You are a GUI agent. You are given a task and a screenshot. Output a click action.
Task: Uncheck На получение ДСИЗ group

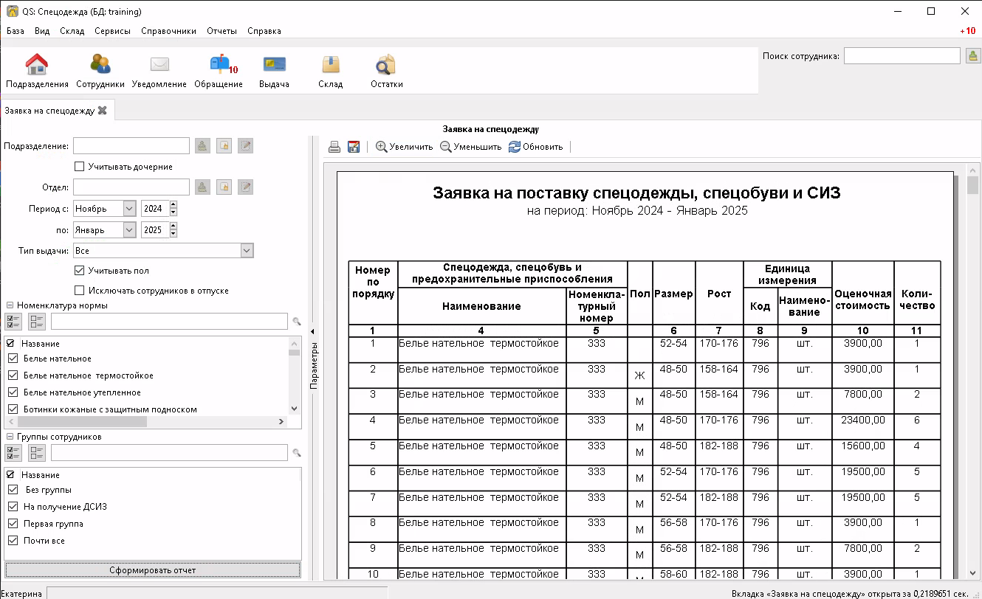pos(13,507)
